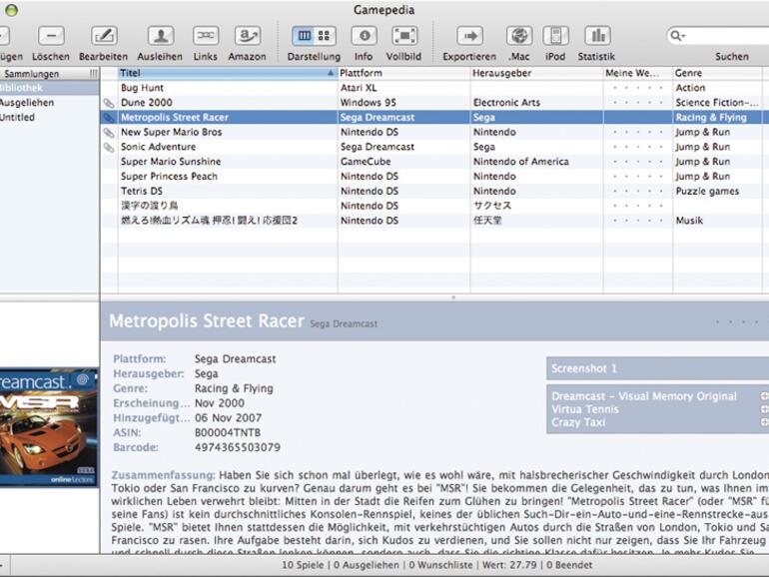Click plus icon next to Crazy Taxi

(764, 422)
